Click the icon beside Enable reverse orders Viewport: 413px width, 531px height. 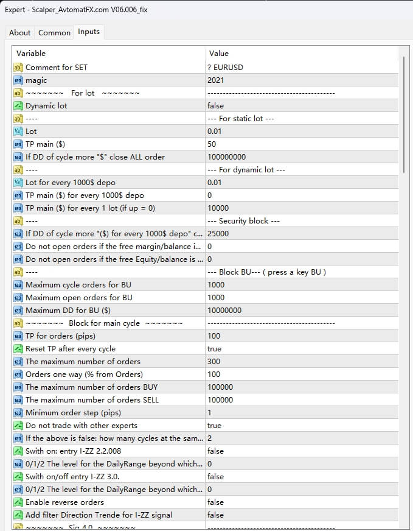coord(18,502)
